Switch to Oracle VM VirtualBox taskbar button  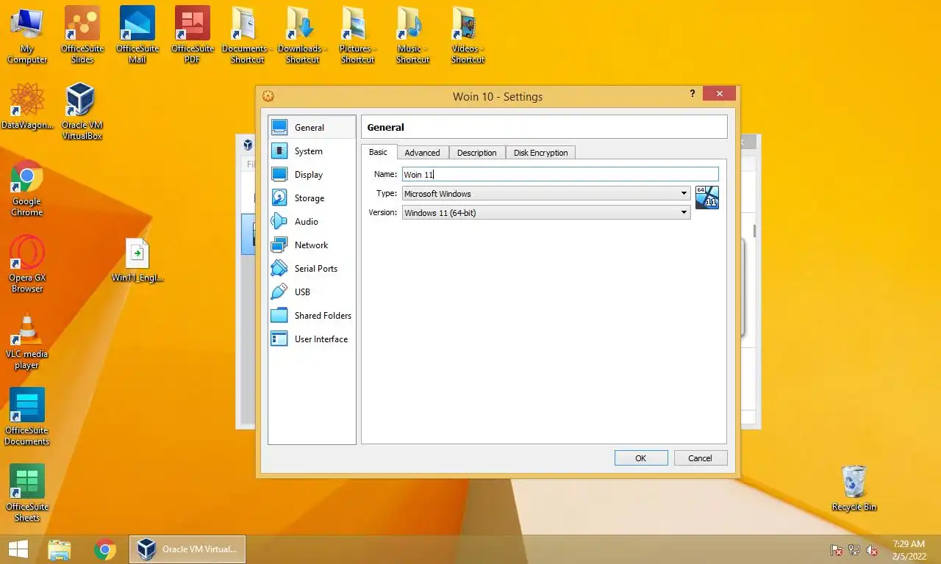click(x=187, y=549)
